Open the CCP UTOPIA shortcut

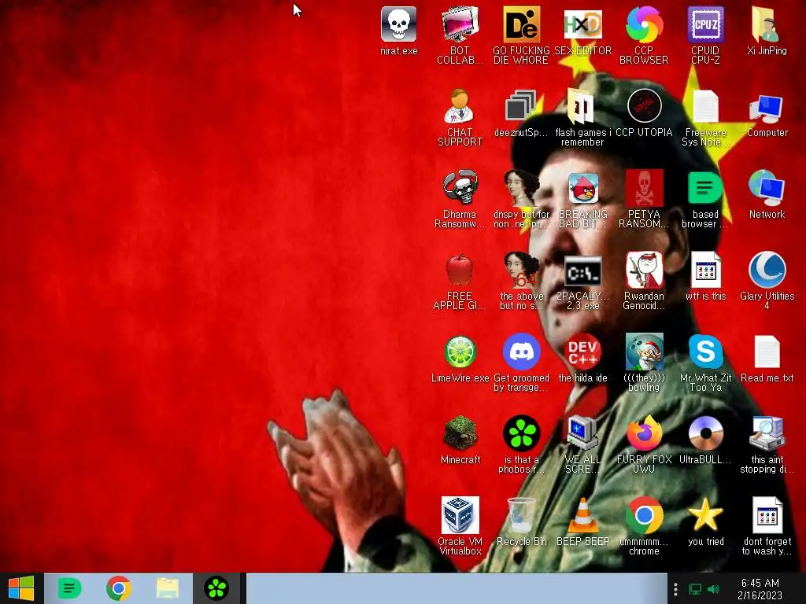644,106
